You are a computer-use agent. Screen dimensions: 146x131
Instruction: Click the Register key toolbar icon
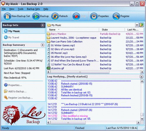point(116,16)
